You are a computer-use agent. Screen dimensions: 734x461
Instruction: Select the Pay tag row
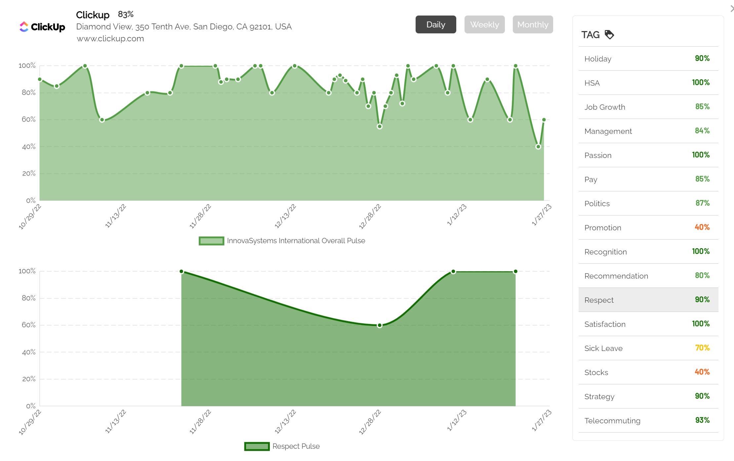[x=648, y=179]
